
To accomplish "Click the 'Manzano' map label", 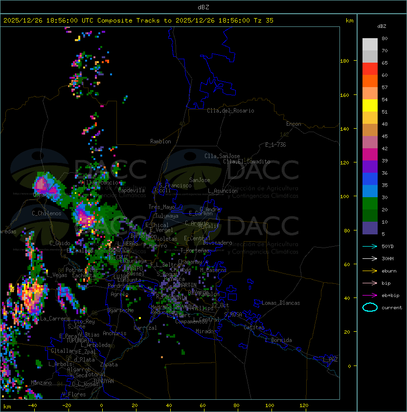I will tap(41, 383).
